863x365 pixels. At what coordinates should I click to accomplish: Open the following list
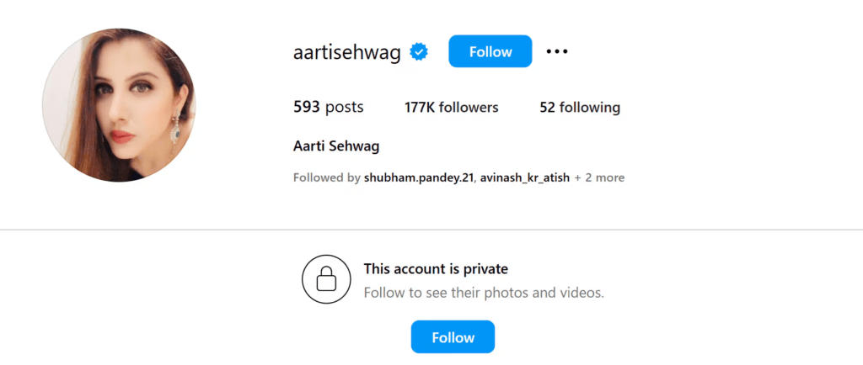coord(580,108)
